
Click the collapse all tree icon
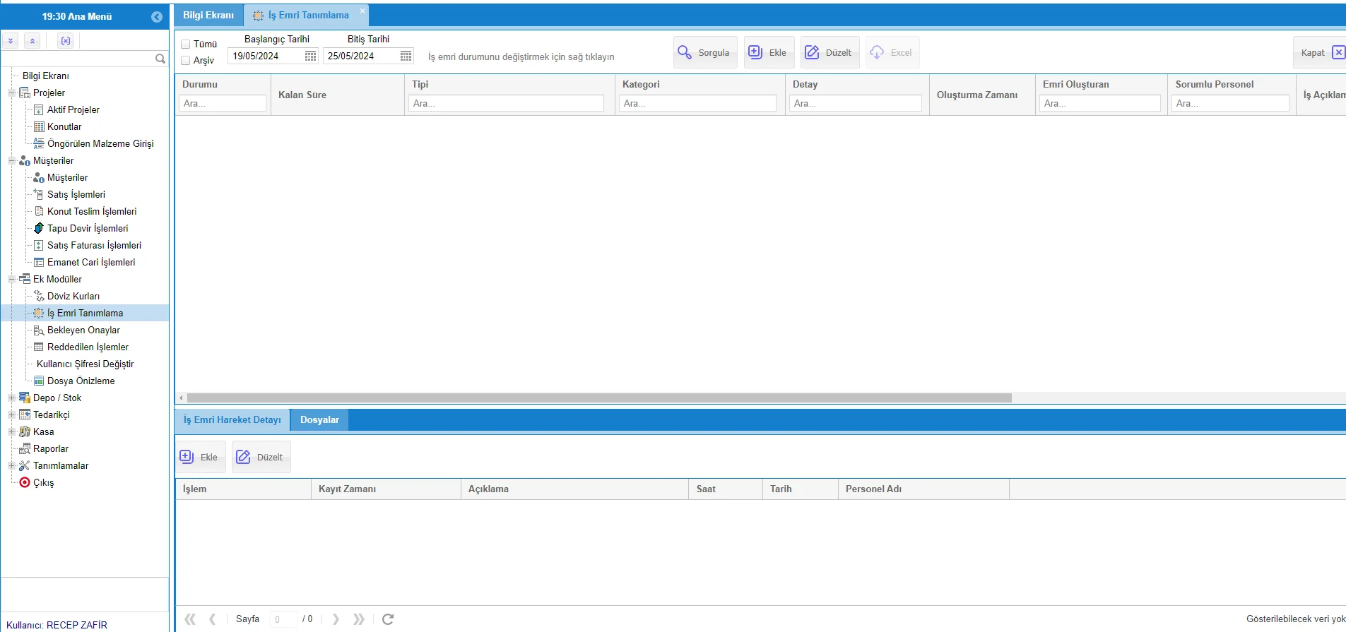tap(33, 41)
